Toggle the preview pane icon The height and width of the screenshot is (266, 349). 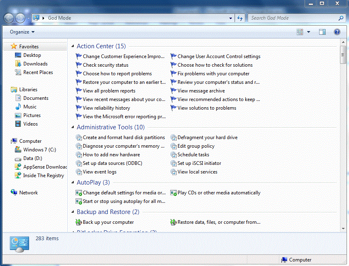point(322,32)
